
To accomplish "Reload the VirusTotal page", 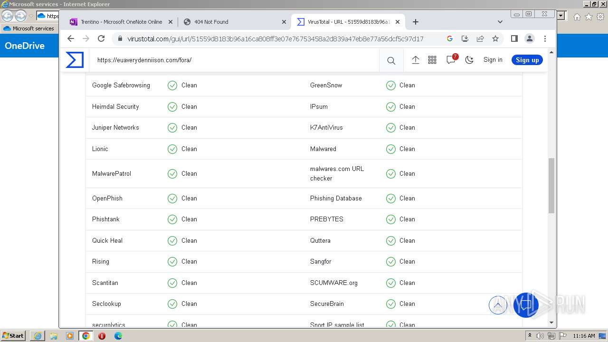I will (101, 38).
